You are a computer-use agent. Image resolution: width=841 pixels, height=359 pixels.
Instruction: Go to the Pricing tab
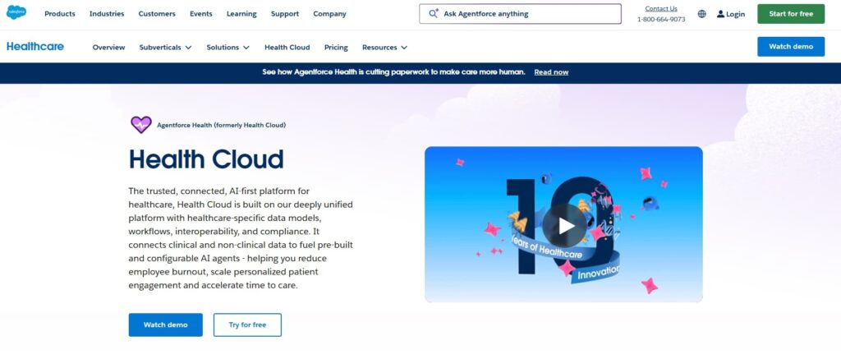tap(336, 47)
